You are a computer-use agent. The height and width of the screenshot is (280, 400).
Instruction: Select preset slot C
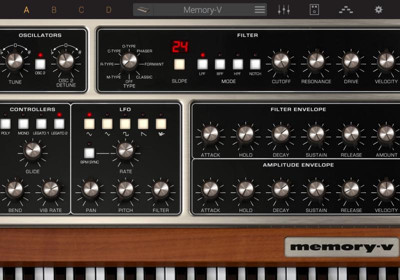pyautogui.click(x=81, y=10)
